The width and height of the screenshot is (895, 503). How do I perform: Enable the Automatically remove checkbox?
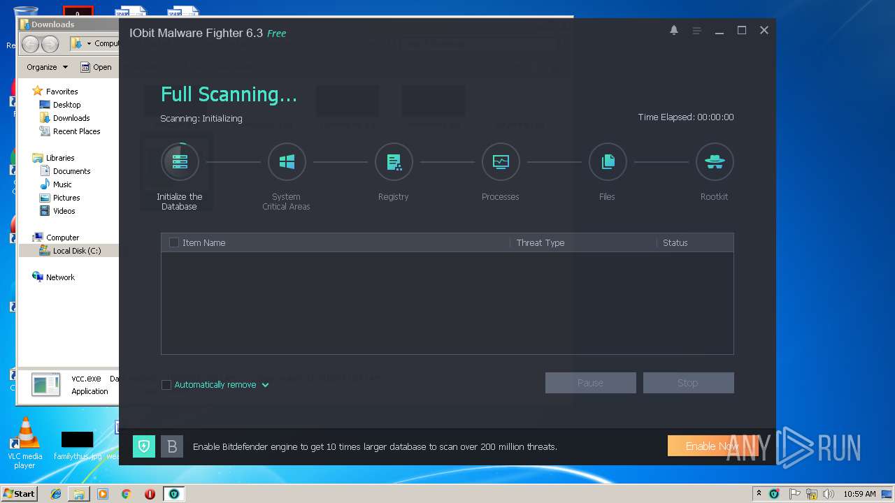pos(166,385)
